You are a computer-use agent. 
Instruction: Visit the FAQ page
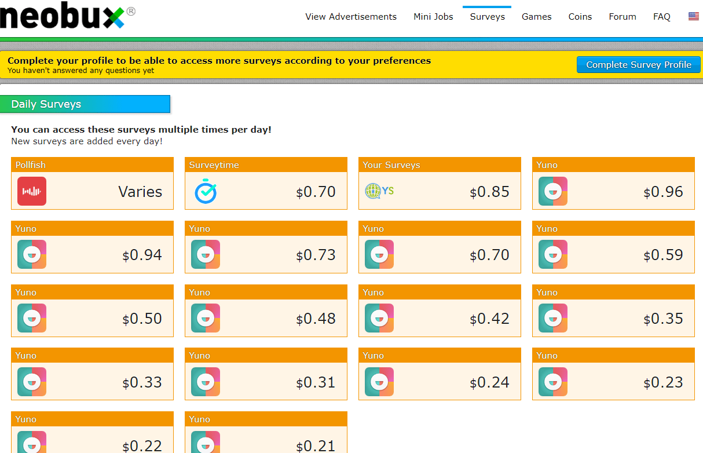click(661, 17)
